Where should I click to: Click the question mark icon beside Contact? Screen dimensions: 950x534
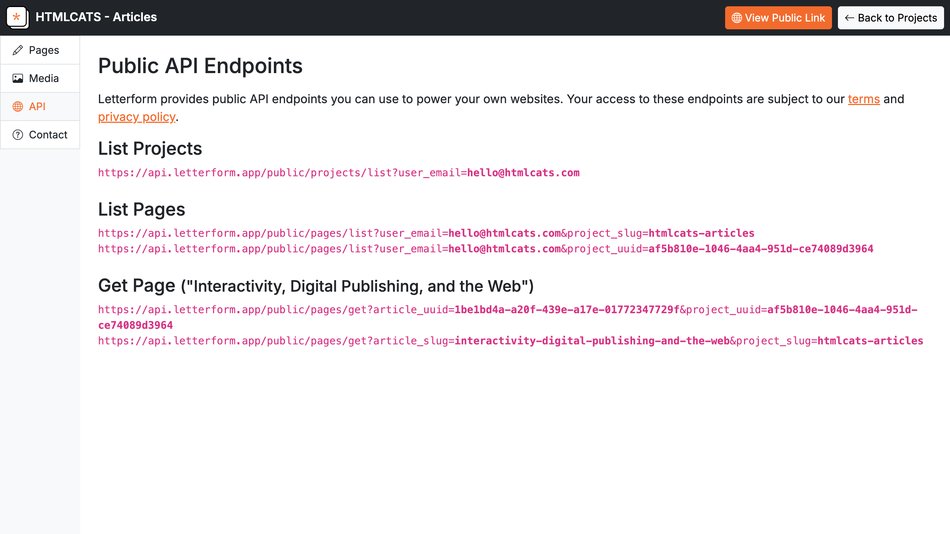coord(18,135)
